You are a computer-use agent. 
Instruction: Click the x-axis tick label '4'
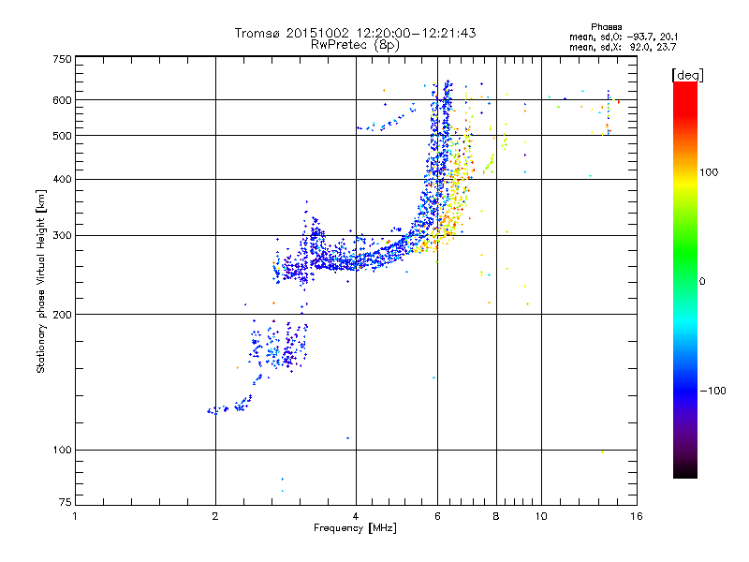(356, 516)
